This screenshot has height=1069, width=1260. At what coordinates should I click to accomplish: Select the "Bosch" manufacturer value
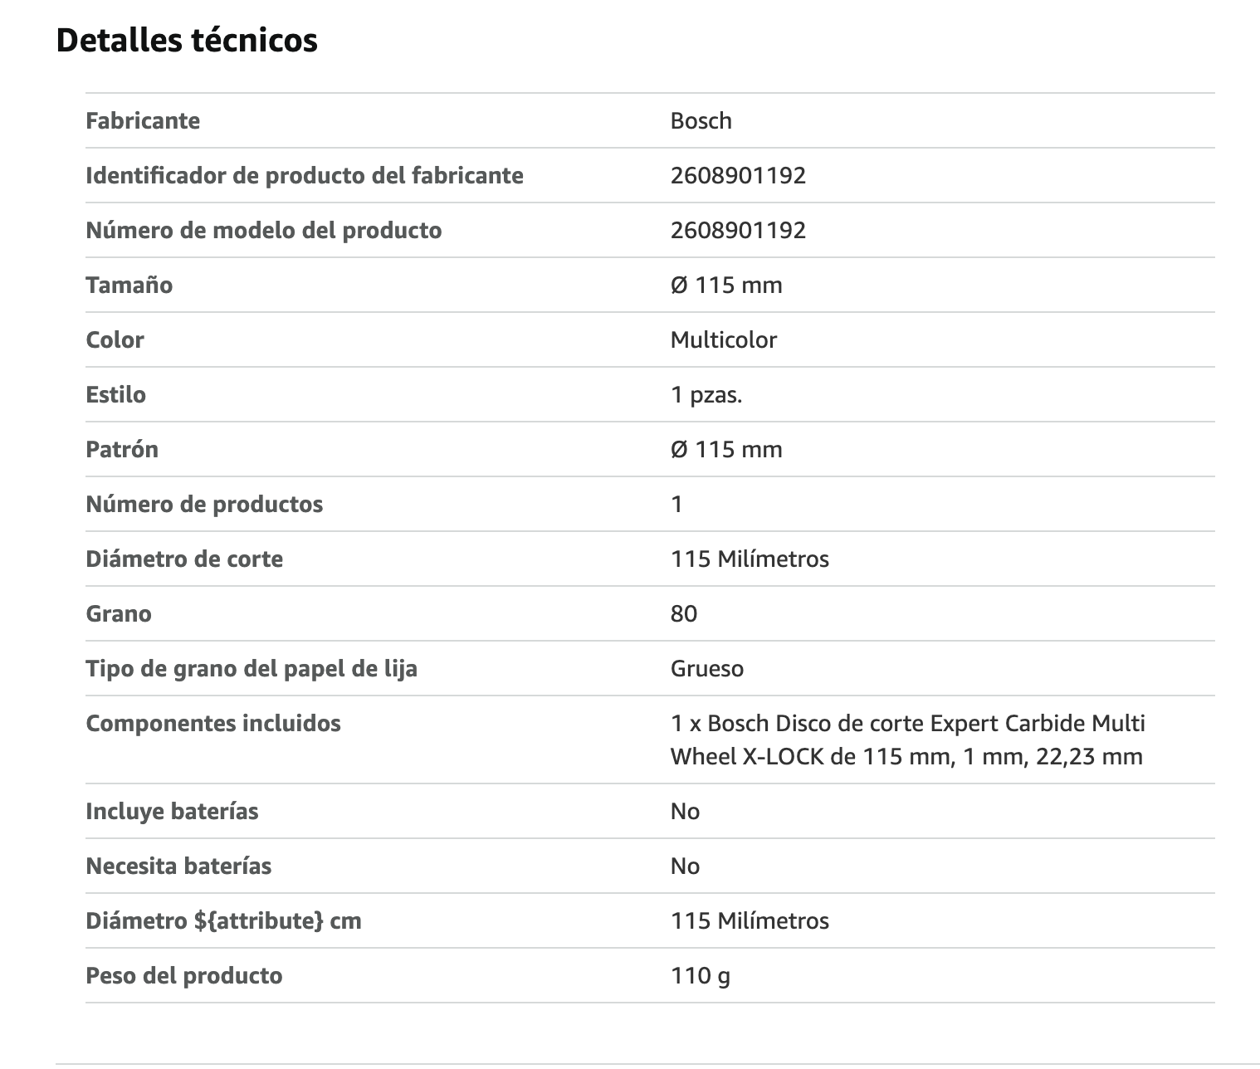coord(701,120)
